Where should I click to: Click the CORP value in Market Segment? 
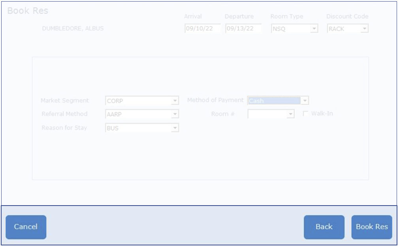(138, 101)
